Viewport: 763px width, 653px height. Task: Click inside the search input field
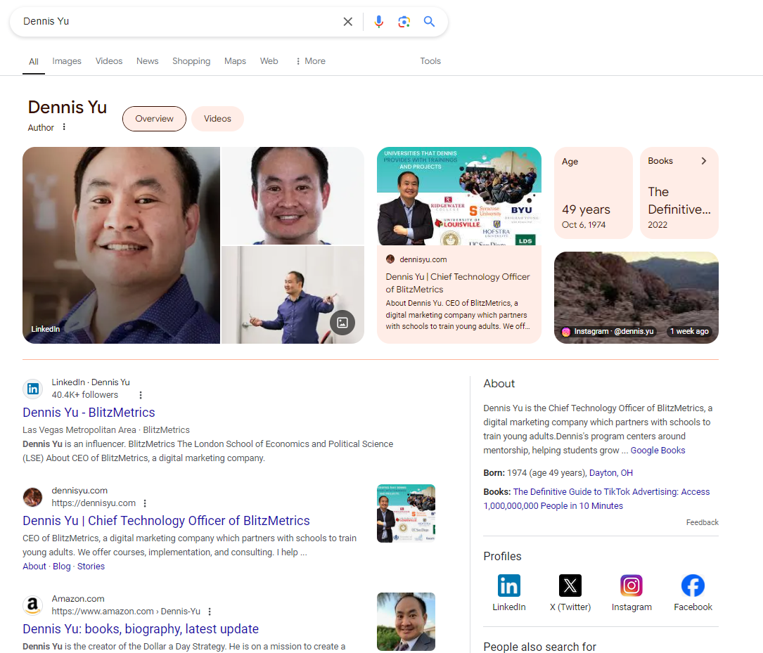pos(176,21)
